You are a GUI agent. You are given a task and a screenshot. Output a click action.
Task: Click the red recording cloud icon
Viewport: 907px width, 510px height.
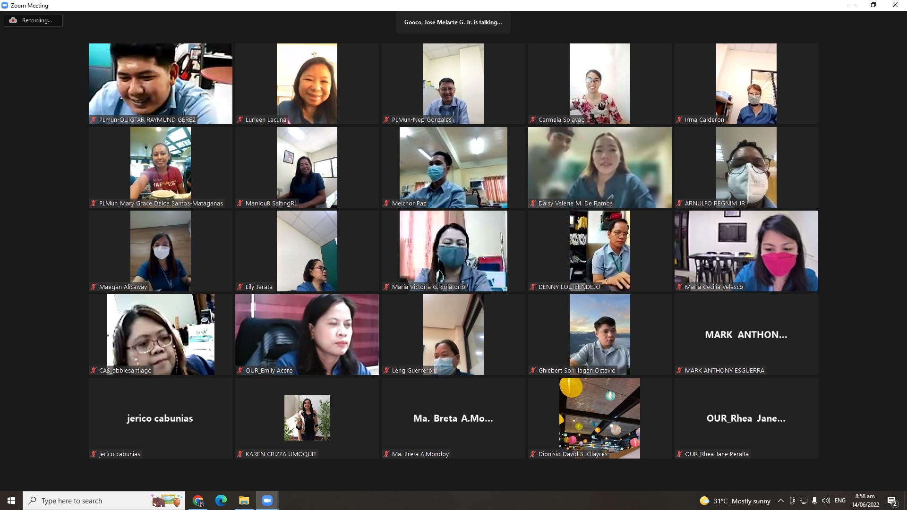13,20
